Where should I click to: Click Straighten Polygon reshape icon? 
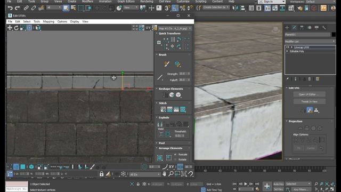(x=165, y=95)
